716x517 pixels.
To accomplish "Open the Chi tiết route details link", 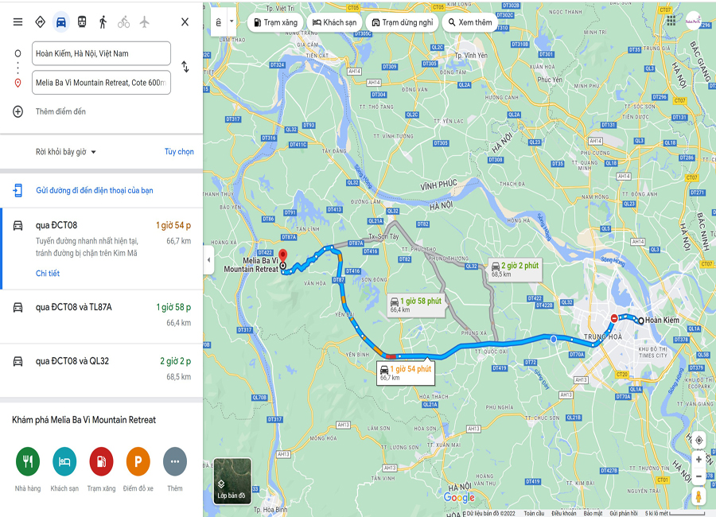I will click(x=48, y=273).
